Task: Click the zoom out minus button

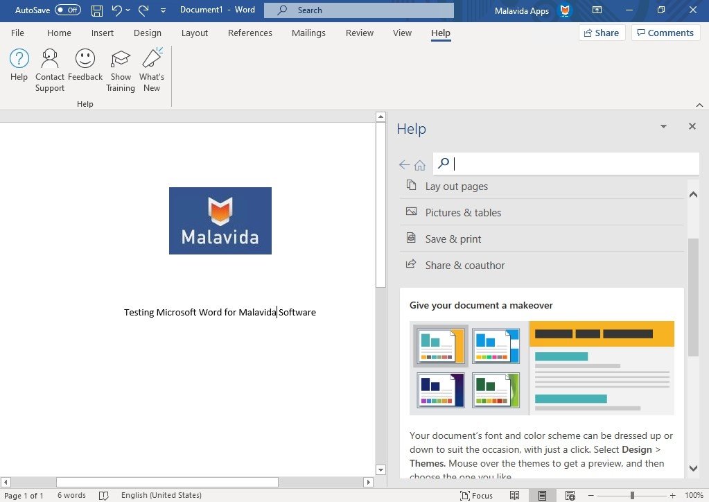Action: click(x=590, y=496)
